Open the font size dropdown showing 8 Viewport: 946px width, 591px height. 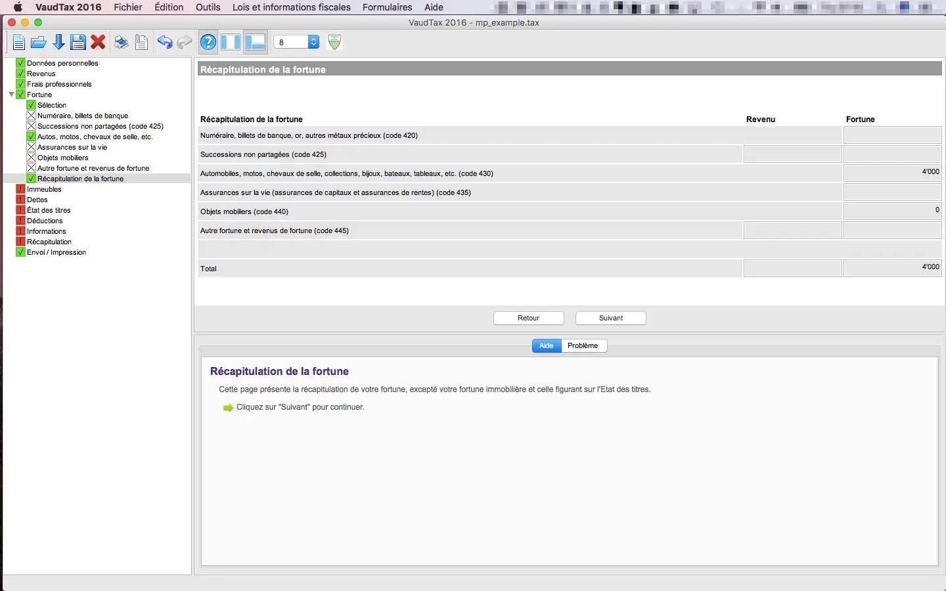pos(296,42)
